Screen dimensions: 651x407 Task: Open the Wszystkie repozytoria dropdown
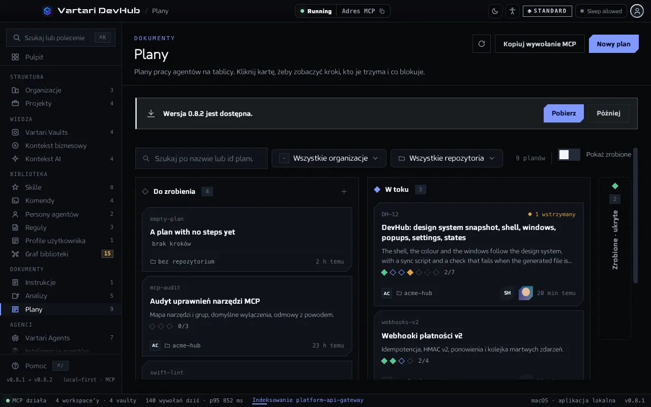(x=447, y=158)
